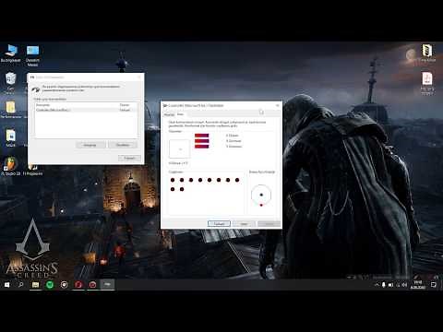Close the game controllers list window
Viewport: 443px width, 332px height.
click(139, 77)
